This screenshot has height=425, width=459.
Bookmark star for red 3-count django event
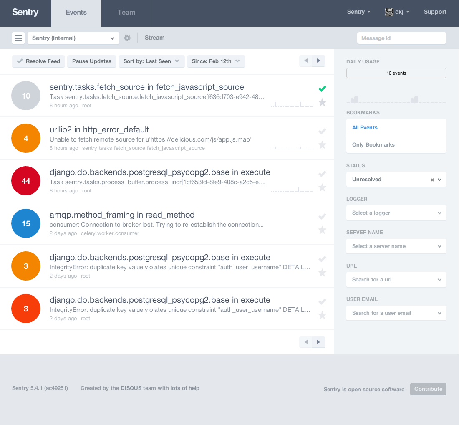coord(322,315)
